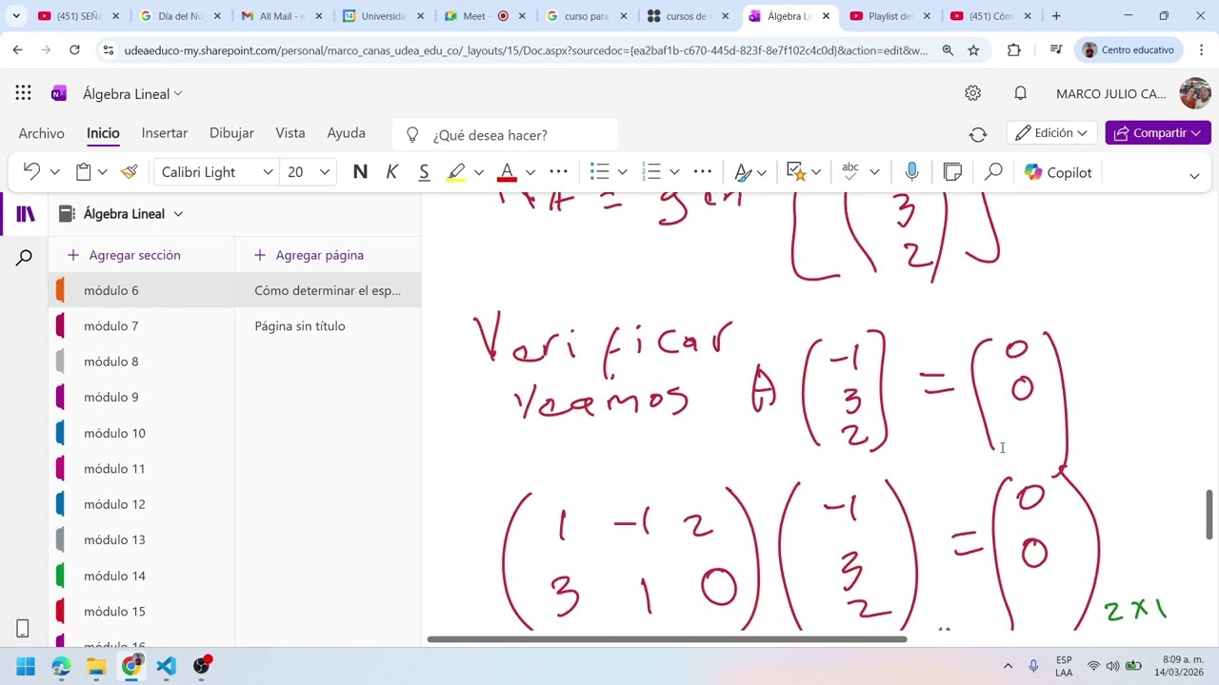Click Agregar sección
Image resolution: width=1219 pixels, height=685 pixels.
(x=124, y=255)
